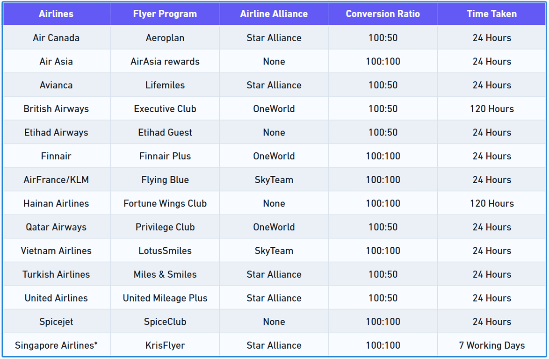Viewport: 549px width, 359px height.
Task: Select the Fortune Wings Club cell
Action: point(165,204)
